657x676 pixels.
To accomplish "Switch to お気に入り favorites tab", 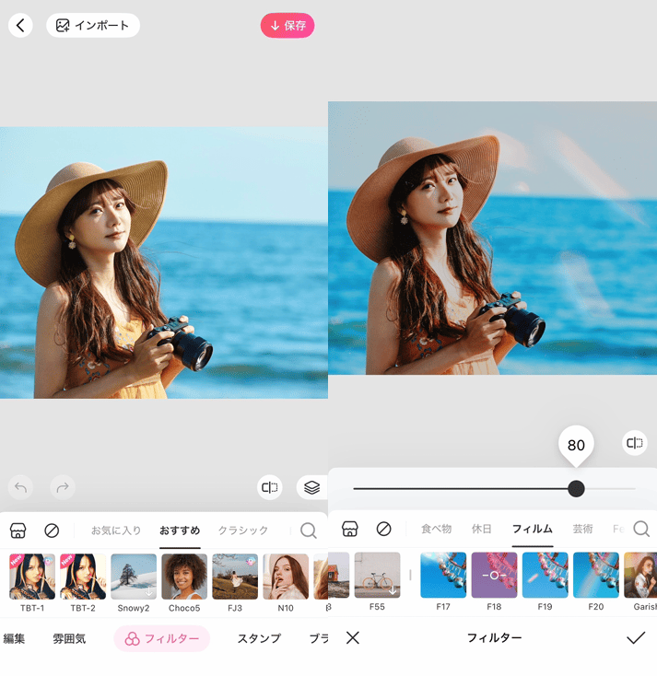I will tap(116, 530).
